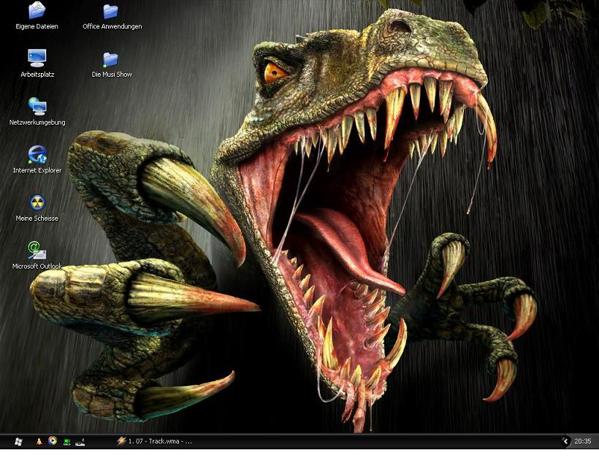Launch Windows Media Player quick launch icon

coord(53,441)
